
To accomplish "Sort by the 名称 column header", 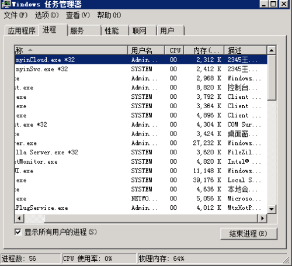I will click(x=71, y=50).
